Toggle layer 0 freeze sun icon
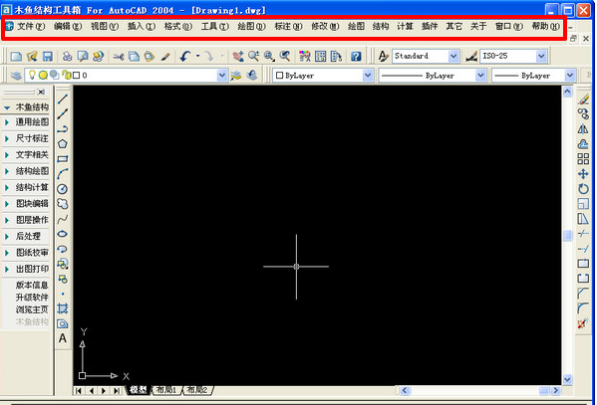597x405 pixels. [x=43, y=76]
